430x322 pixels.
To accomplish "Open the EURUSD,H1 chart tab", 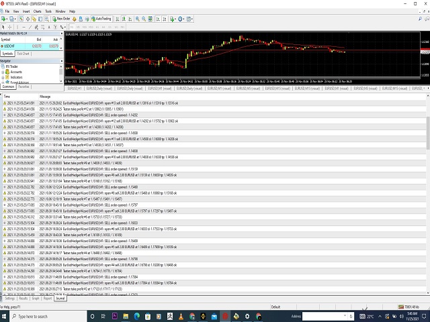I will [75, 89].
